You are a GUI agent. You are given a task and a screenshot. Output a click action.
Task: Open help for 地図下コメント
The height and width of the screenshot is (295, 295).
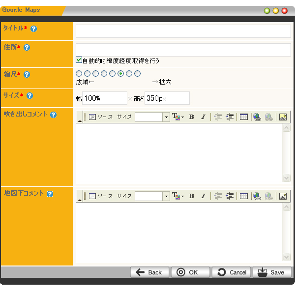click(50, 194)
